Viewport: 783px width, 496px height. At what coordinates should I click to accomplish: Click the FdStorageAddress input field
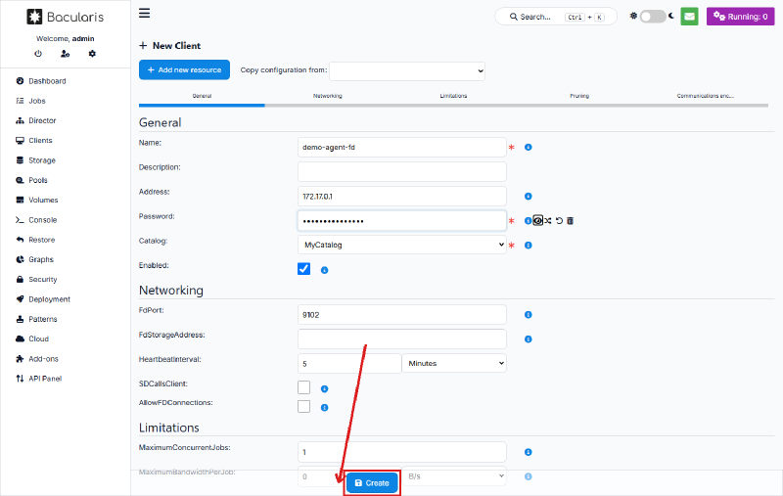coord(402,338)
